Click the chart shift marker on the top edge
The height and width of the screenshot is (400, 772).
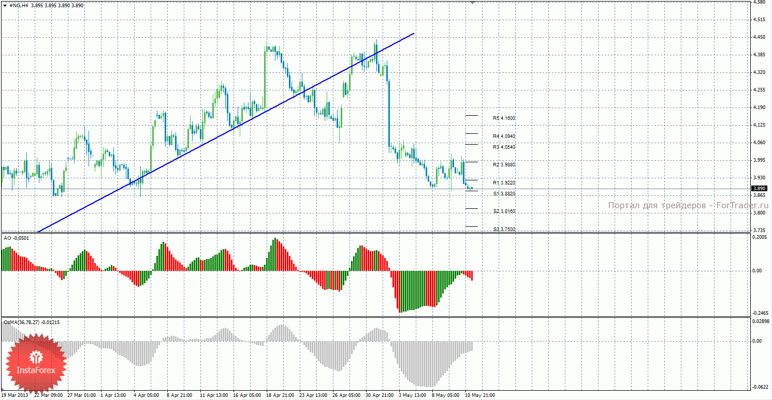[472, 2]
